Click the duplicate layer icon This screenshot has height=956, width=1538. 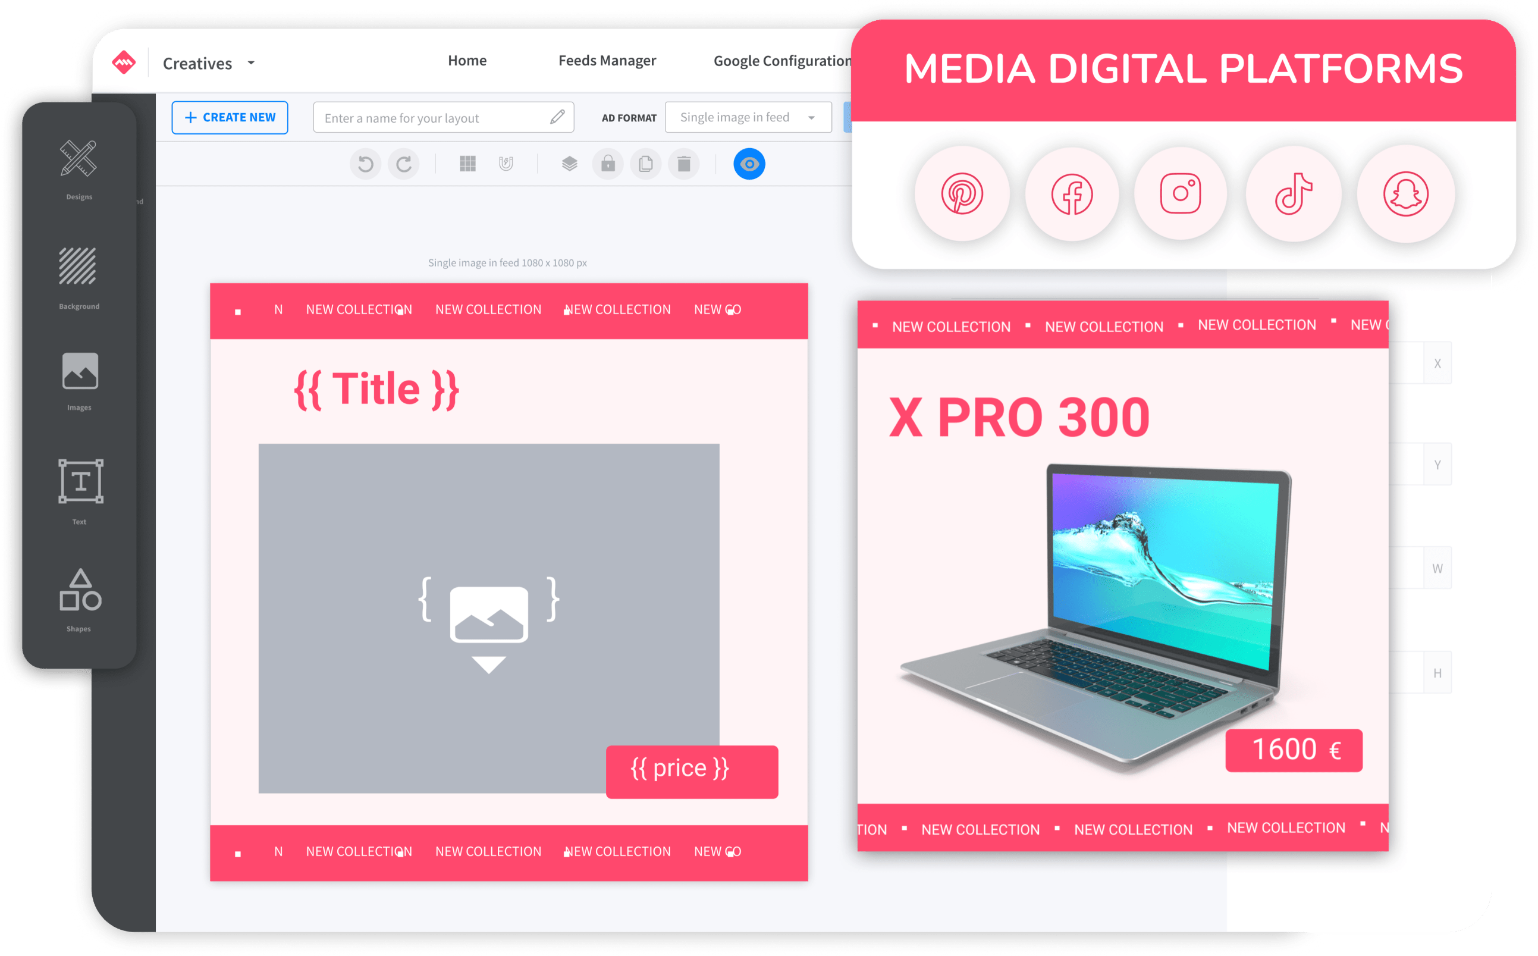[646, 164]
